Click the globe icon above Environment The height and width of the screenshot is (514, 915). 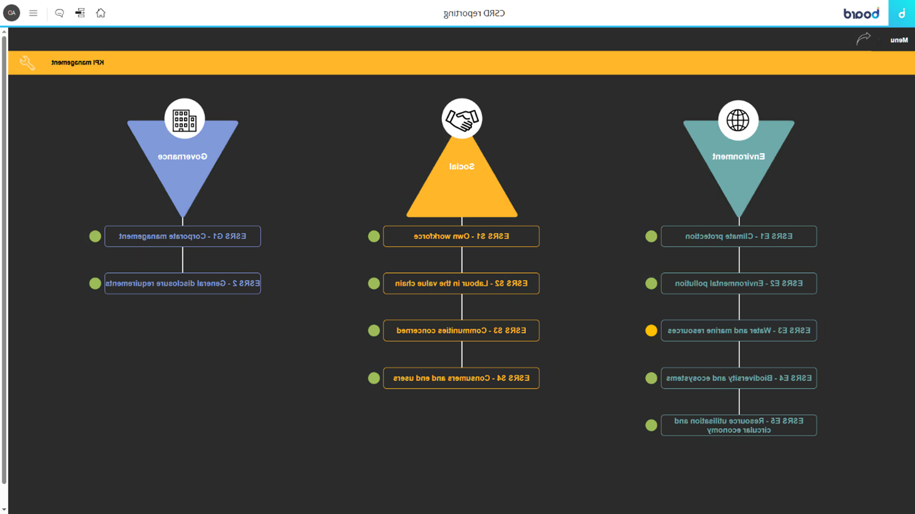click(738, 119)
